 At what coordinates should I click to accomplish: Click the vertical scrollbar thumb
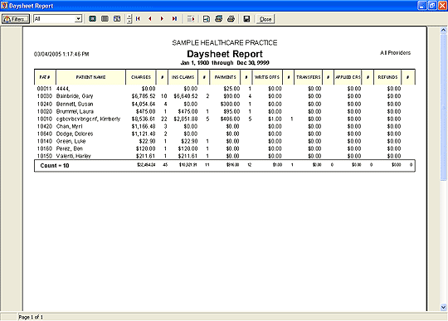click(443, 107)
